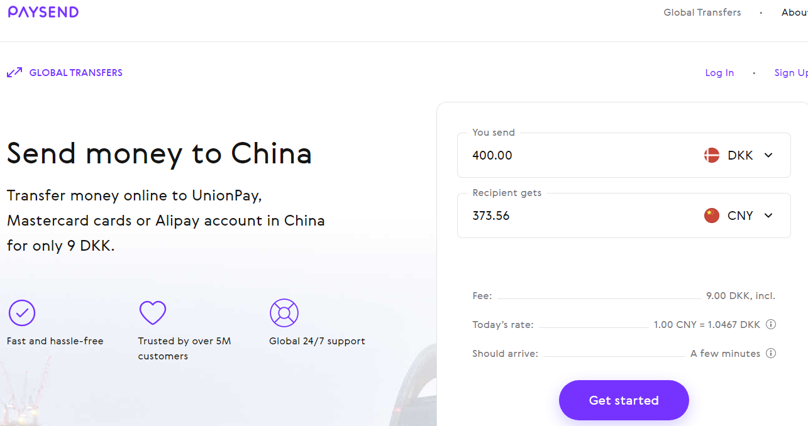Click the Global Transfers arrows icon
Screen dimensions: 808x426
point(14,73)
